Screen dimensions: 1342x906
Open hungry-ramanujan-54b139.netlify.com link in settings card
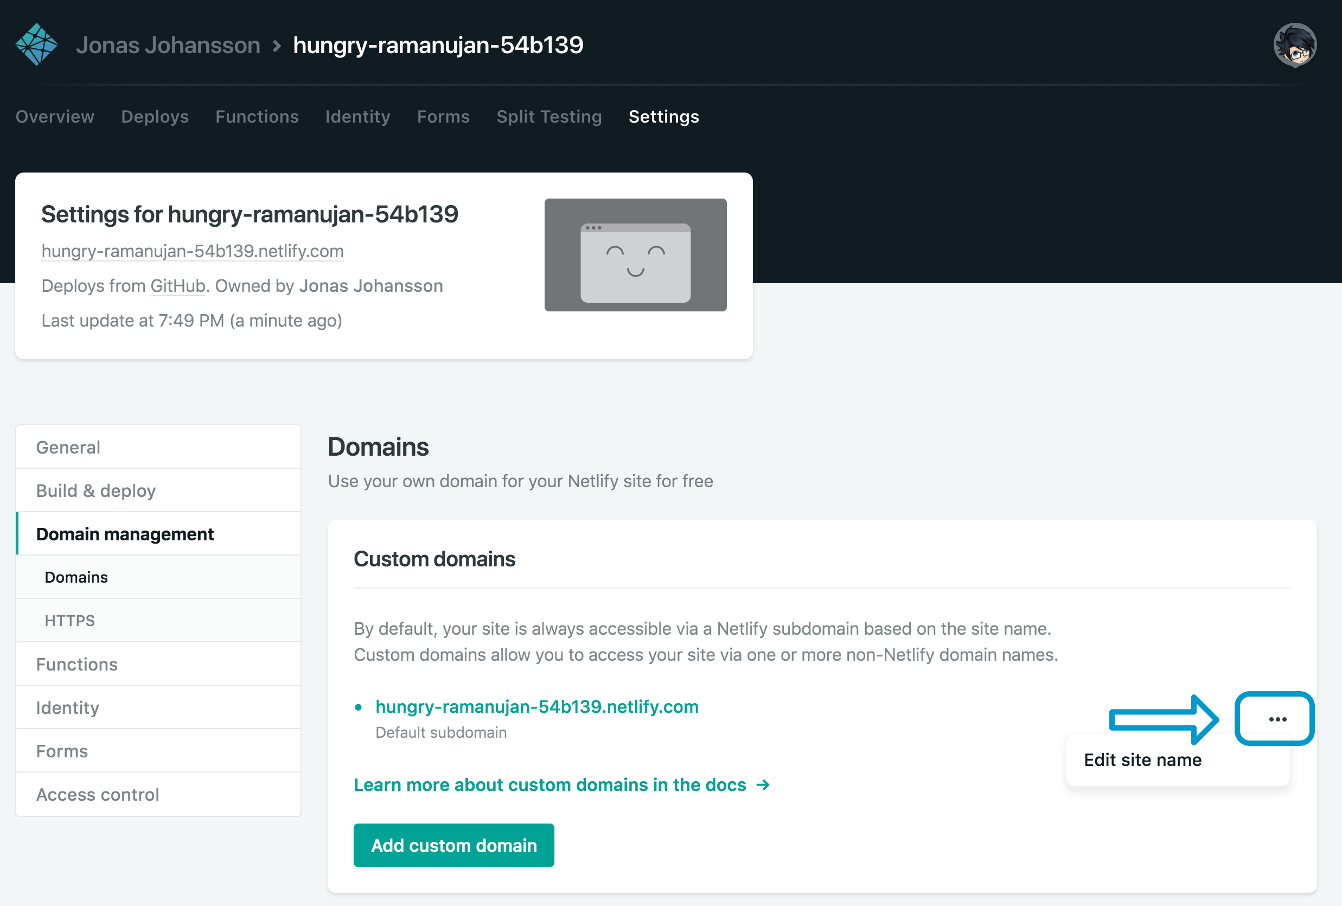[192, 251]
